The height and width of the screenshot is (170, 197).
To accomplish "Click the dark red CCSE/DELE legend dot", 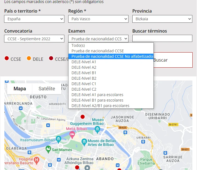I will 51,58.
